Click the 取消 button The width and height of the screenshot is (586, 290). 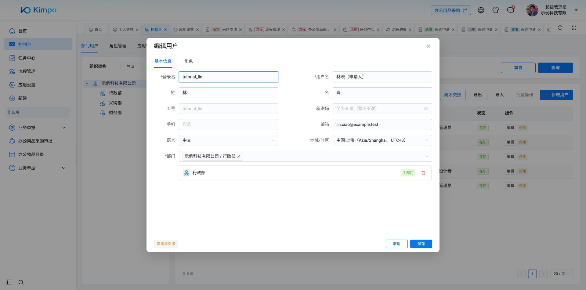click(x=397, y=244)
